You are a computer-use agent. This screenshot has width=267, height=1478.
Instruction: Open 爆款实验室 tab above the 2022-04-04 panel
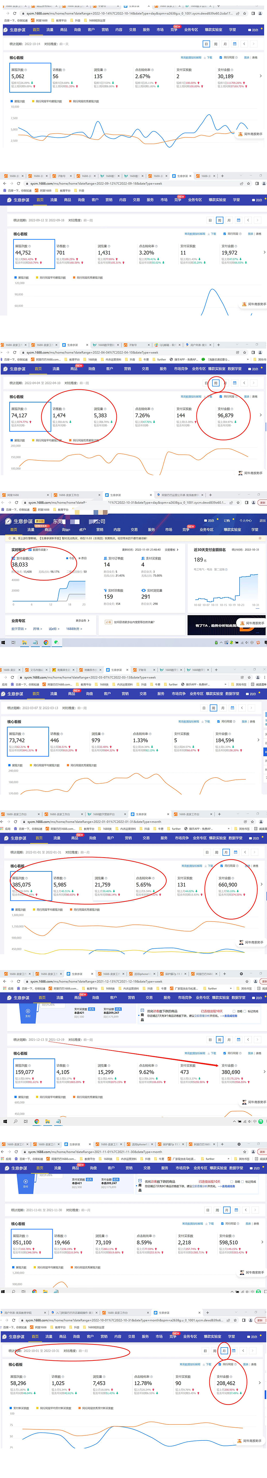[x=217, y=369]
